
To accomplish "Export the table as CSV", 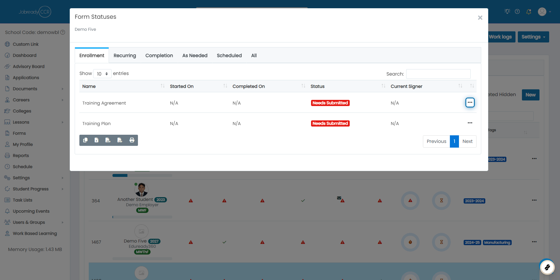I will coord(108,140).
